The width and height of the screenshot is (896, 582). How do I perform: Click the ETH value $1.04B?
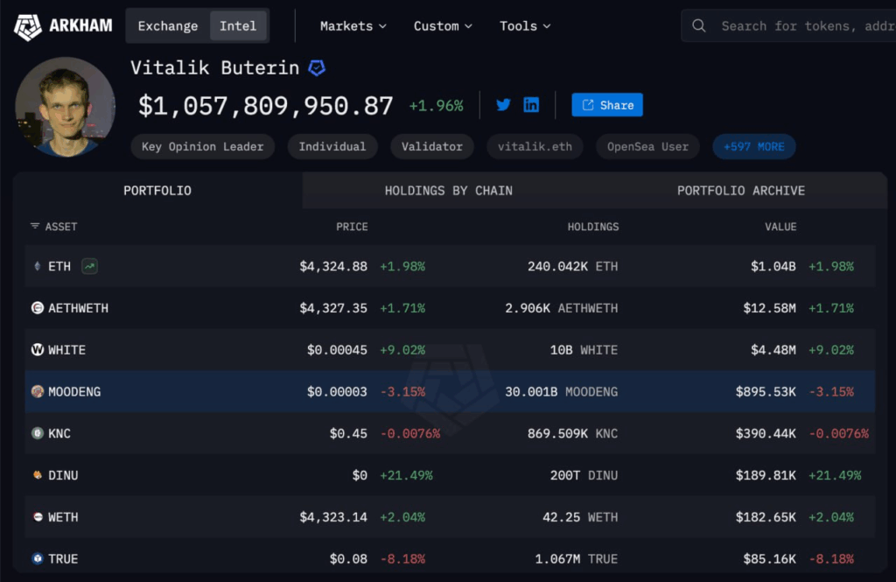(x=773, y=266)
